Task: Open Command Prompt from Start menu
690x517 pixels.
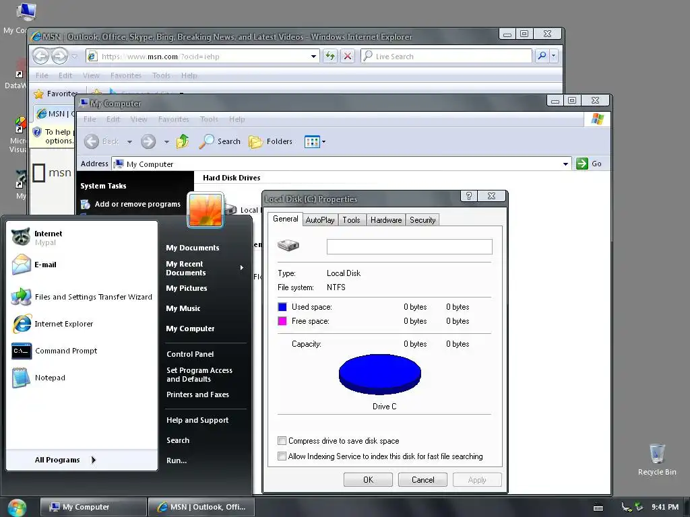Action: (x=55, y=351)
